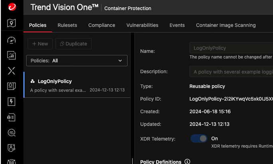Go to the Container Image Scanning tab
This screenshot has width=273, height=164.
coord(226,25)
